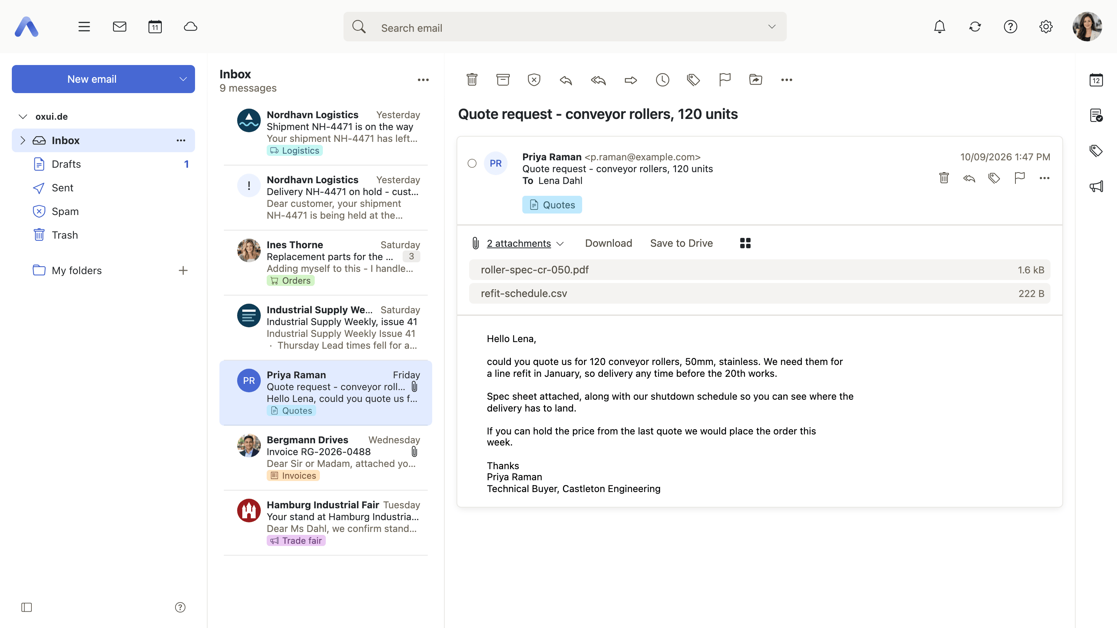Open settings gear in the header
This screenshot has height=628, width=1117.
click(x=1046, y=27)
